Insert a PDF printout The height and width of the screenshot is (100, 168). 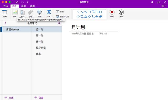tap(23, 12)
